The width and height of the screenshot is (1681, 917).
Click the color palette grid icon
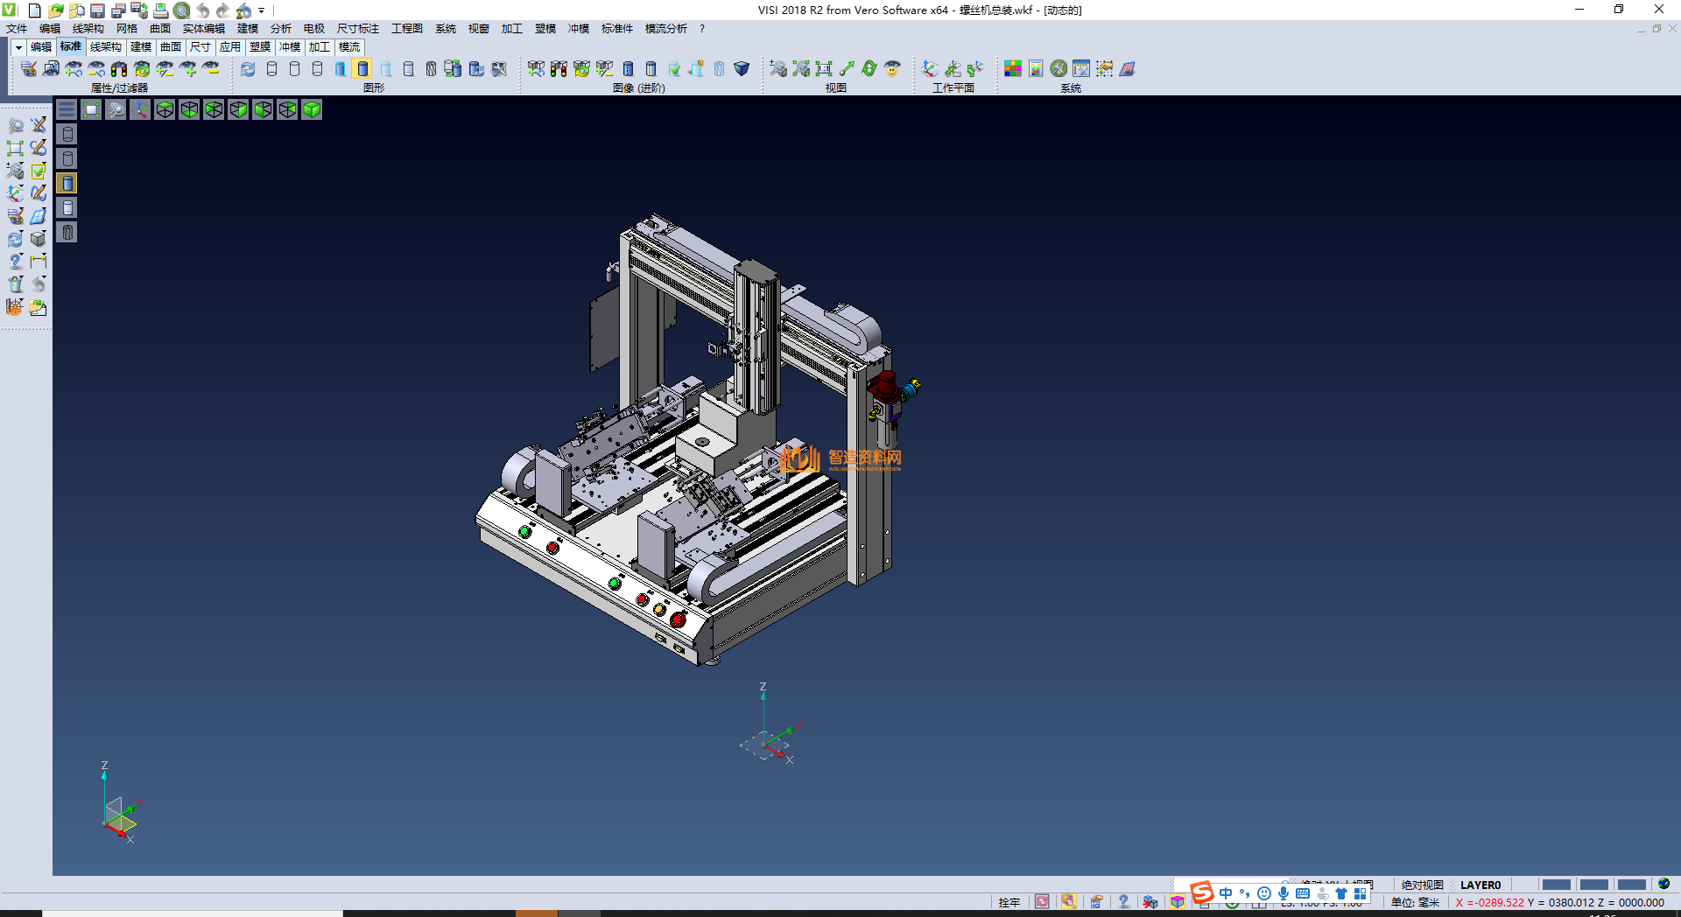1013,68
